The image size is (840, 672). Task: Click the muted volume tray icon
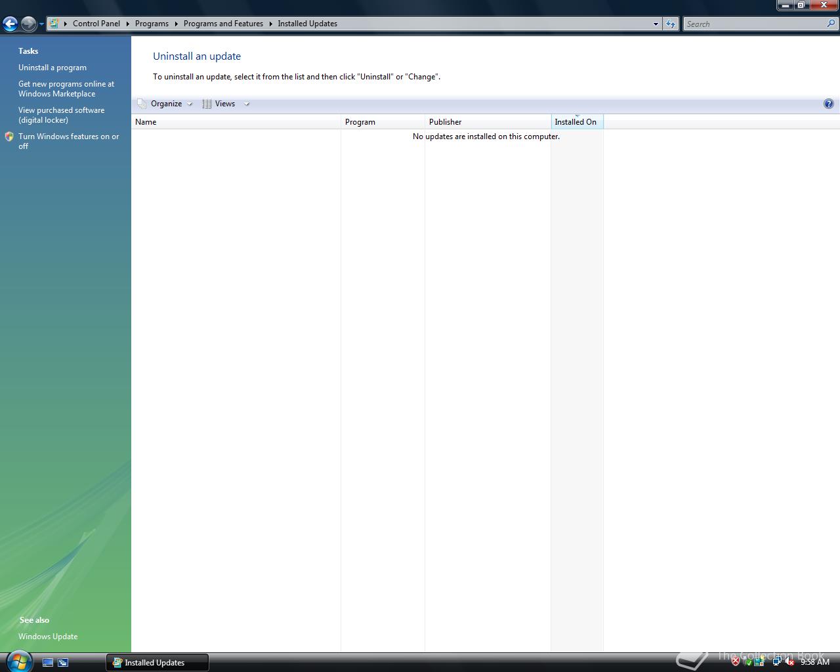click(789, 662)
